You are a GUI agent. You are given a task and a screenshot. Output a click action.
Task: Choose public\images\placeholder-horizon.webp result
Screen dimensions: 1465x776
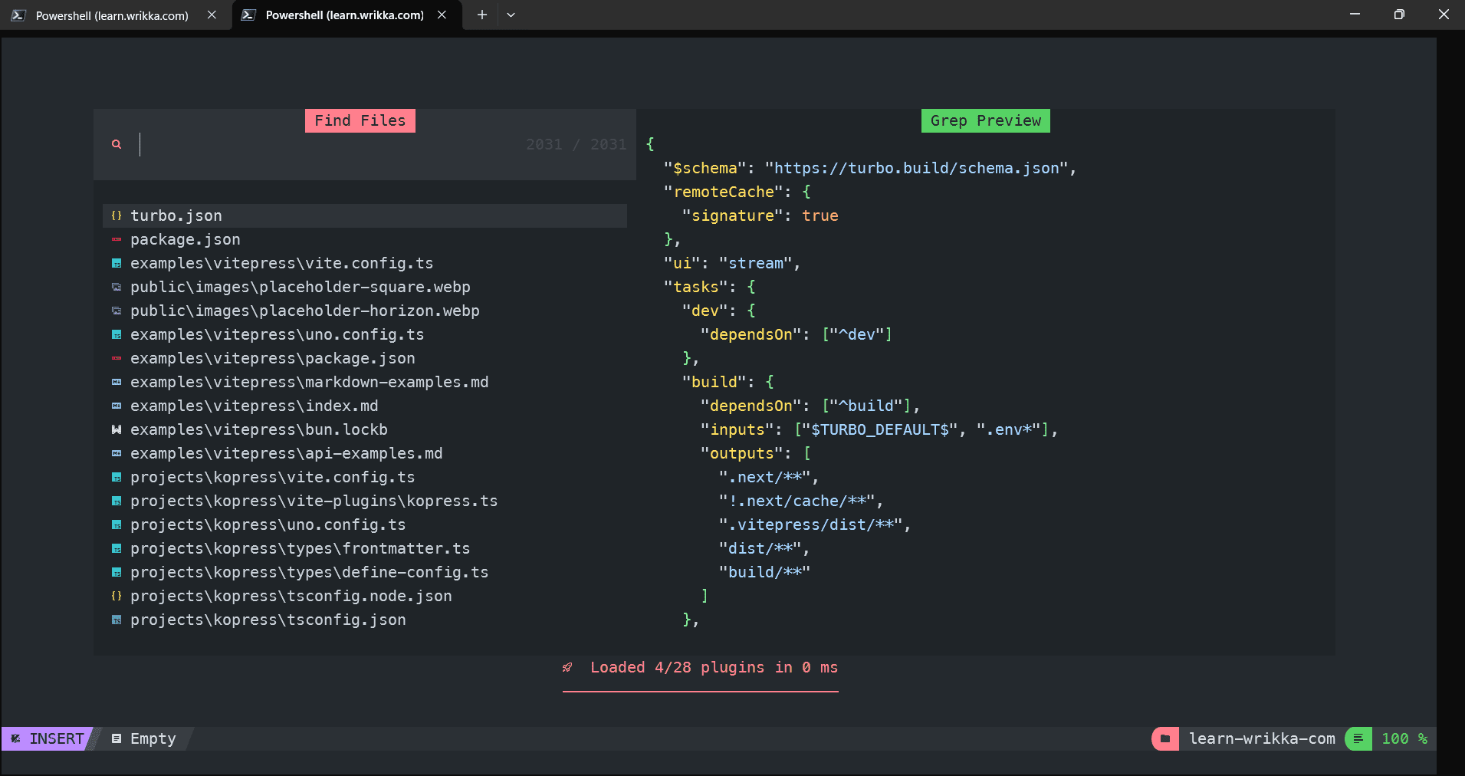pyautogui.click(x=365, y=311)
